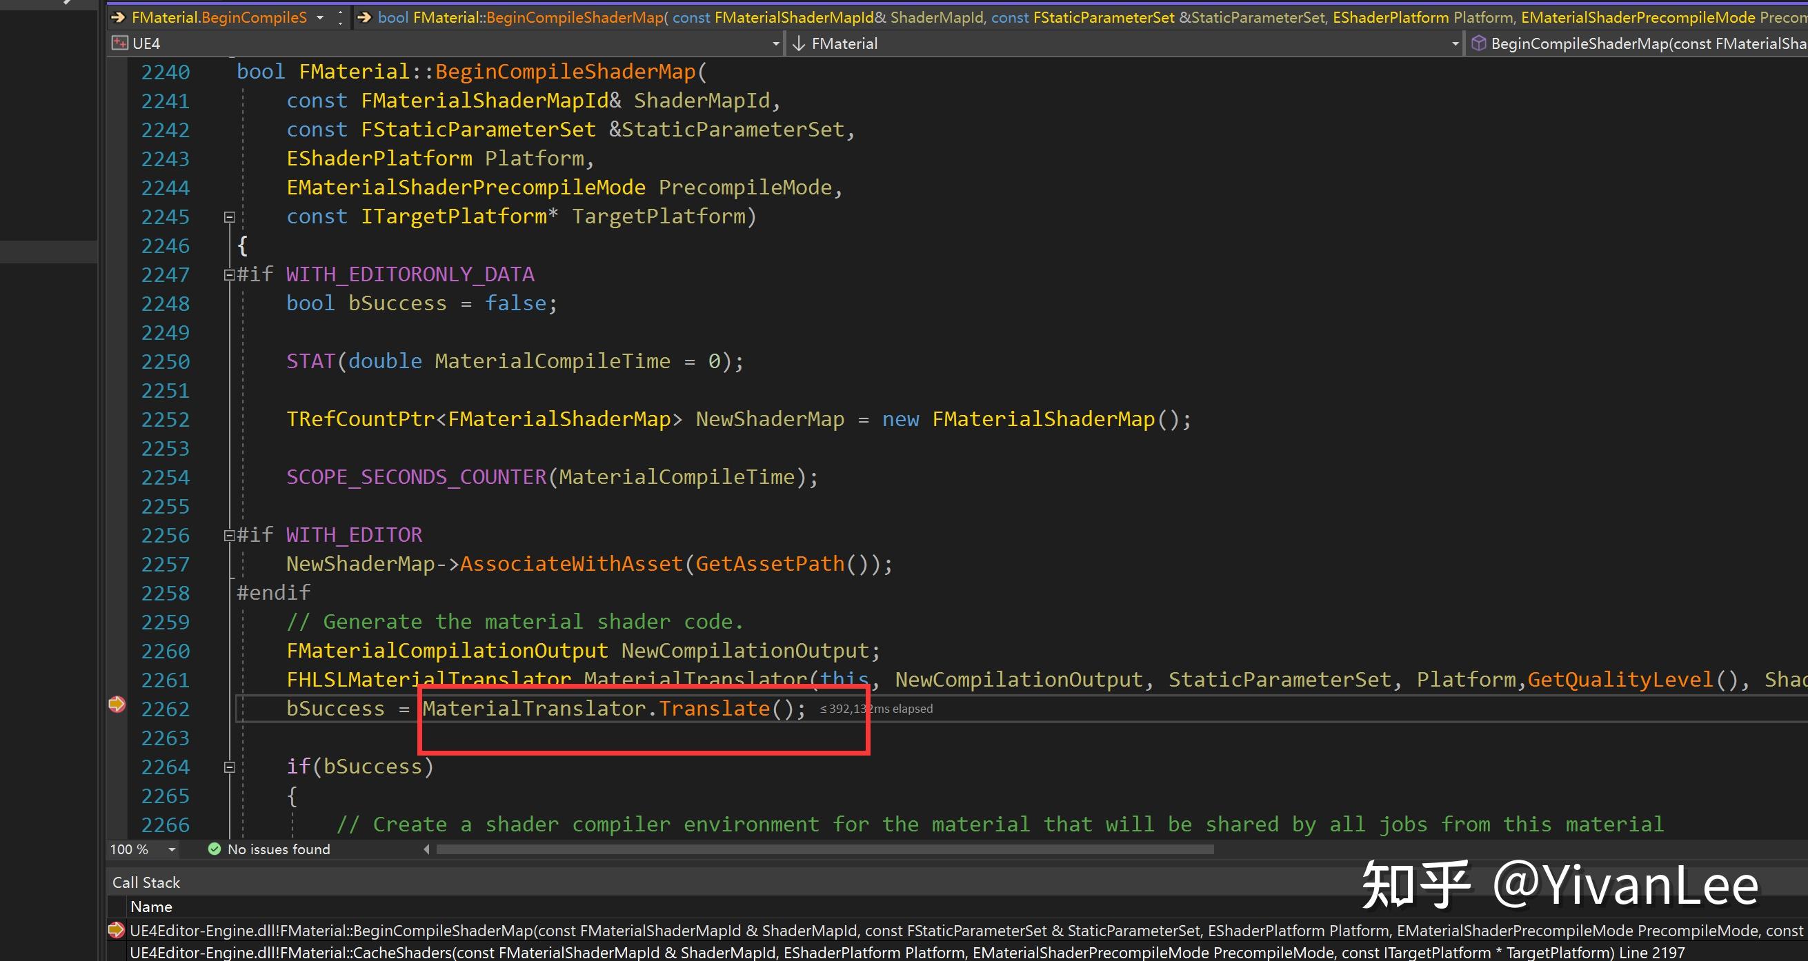
Task: Click the FMaterial scope arrow icon
Action: (x=798, y=43)
